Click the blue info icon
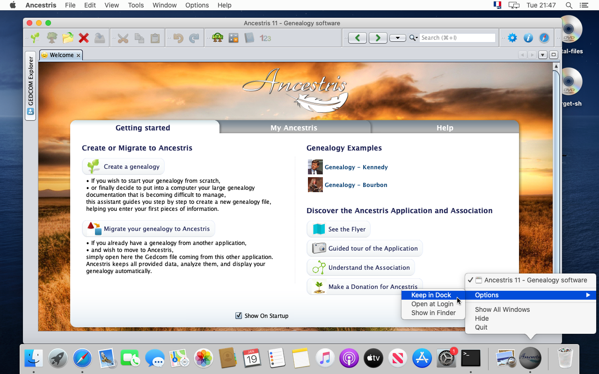 pyautogui.click(x=528, y=38)
